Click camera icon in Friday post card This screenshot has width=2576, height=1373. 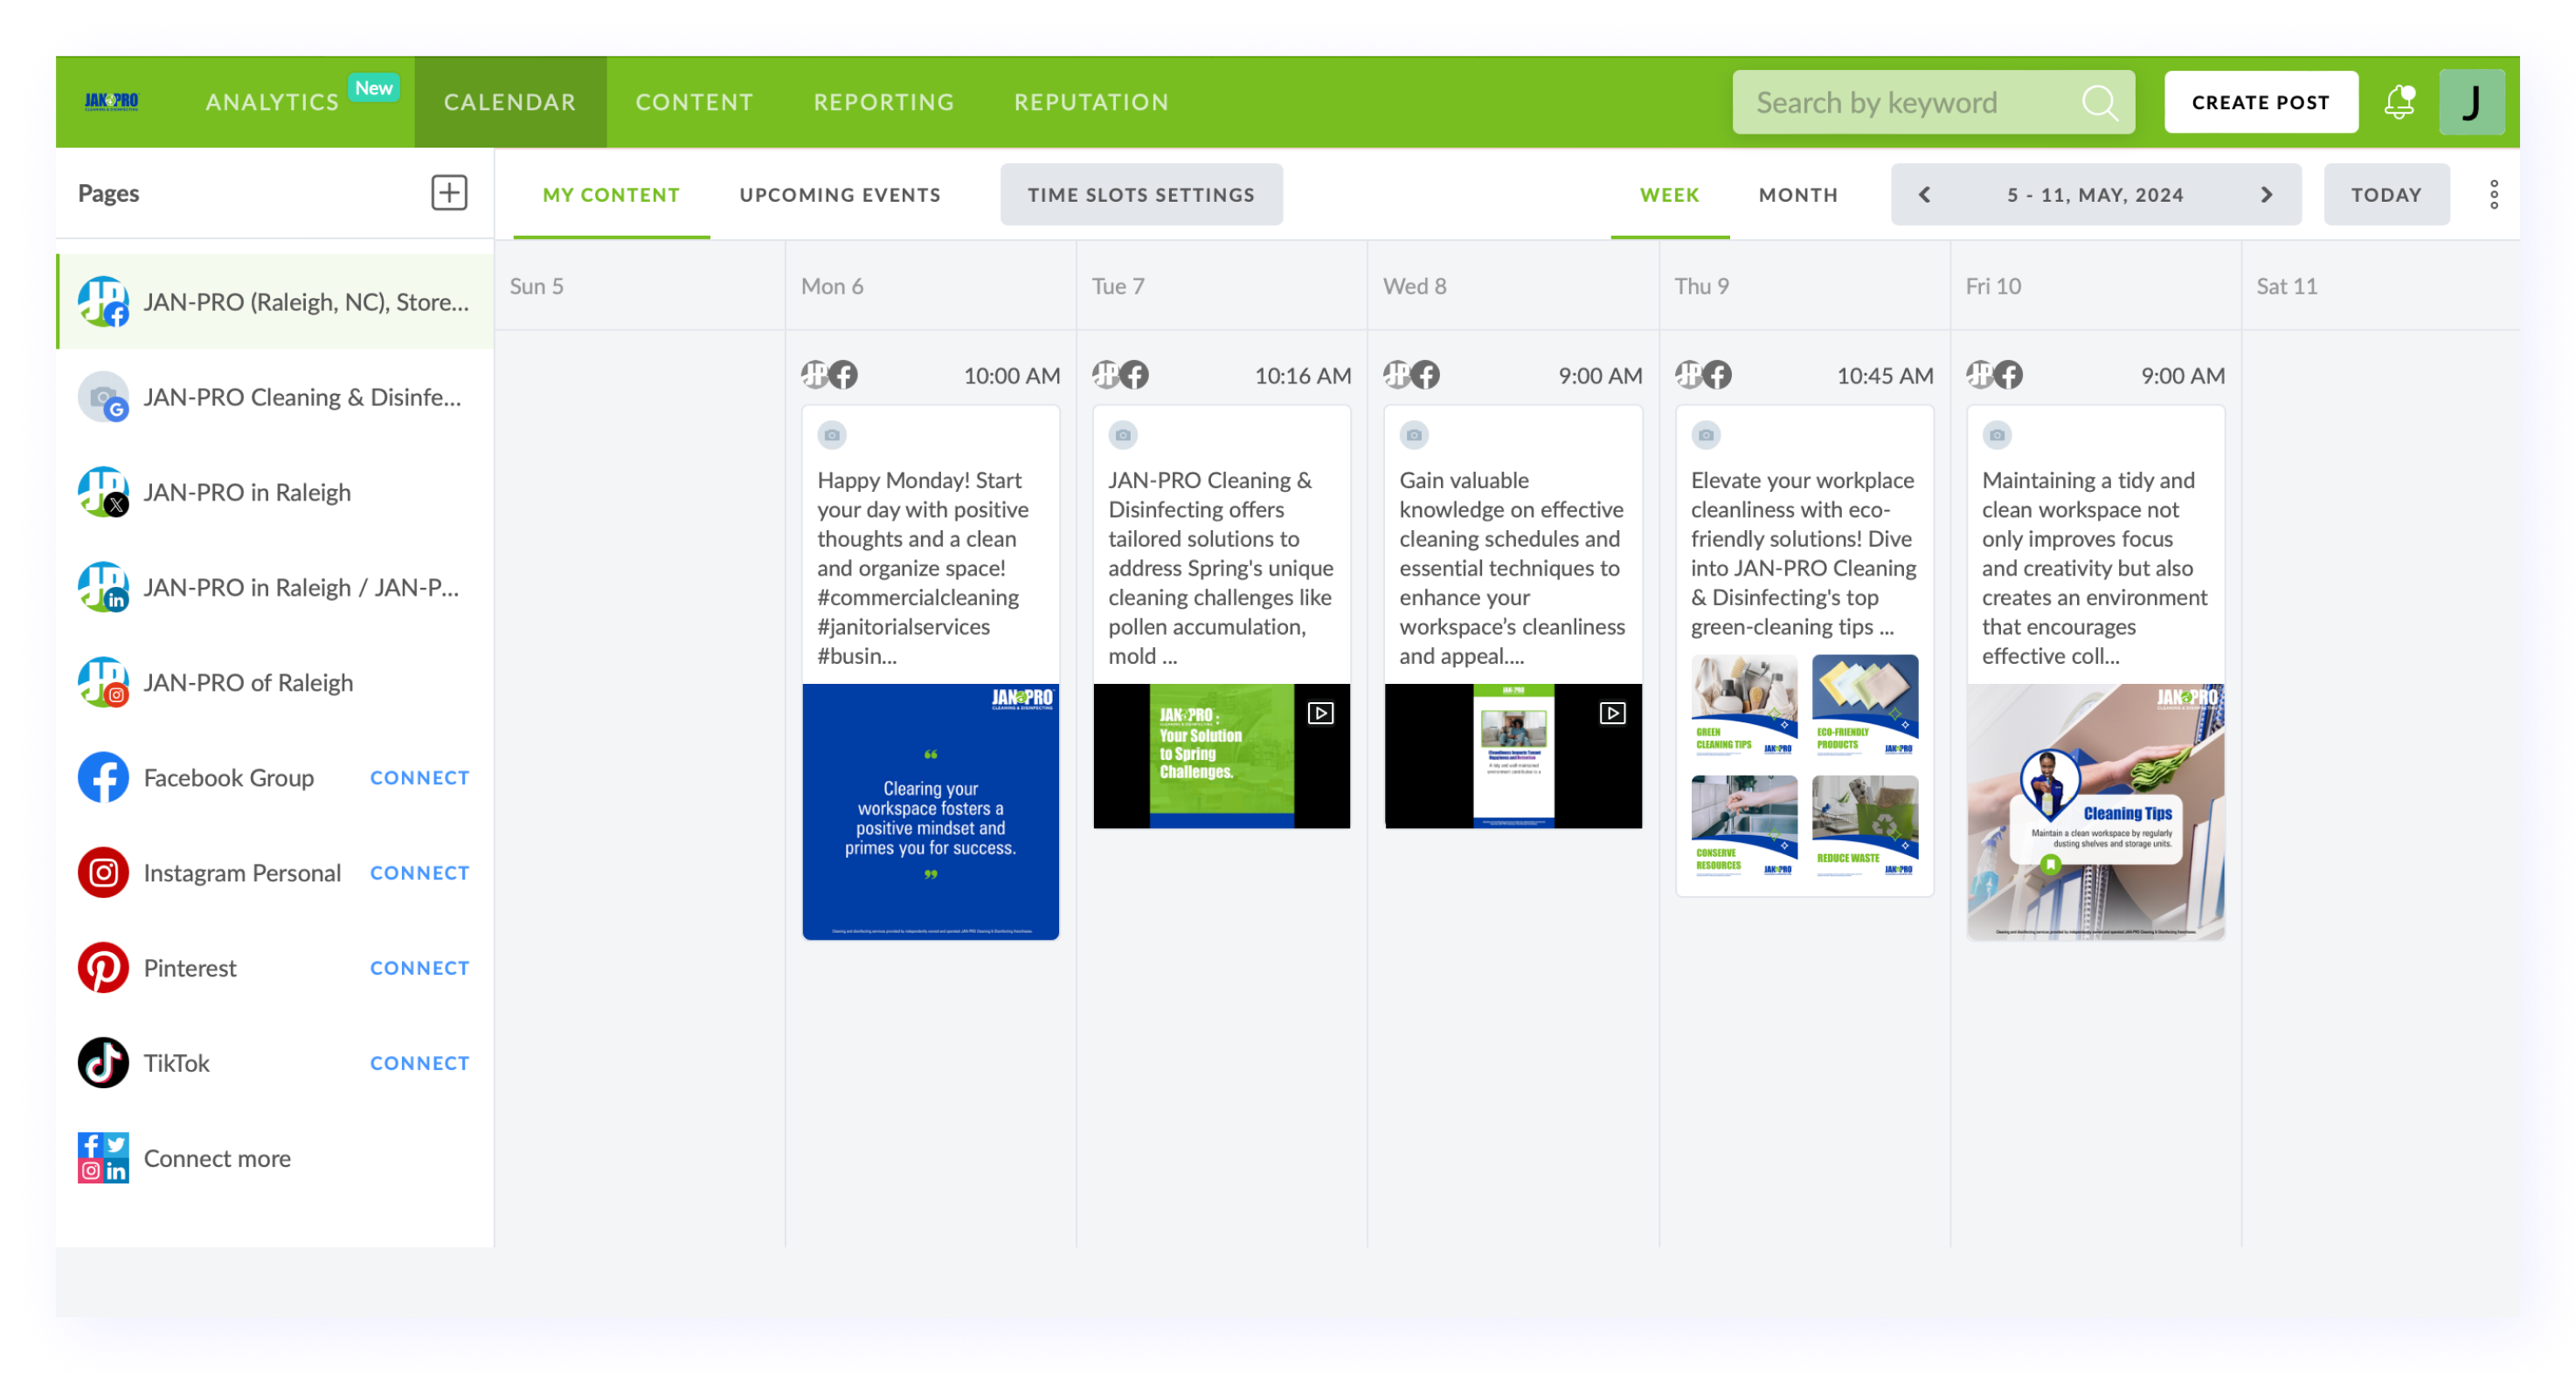[1997, 435]
